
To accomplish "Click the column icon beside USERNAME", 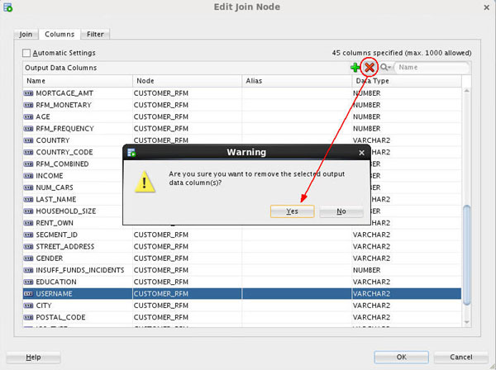I will pyautogui.click(x=28, y=294).
